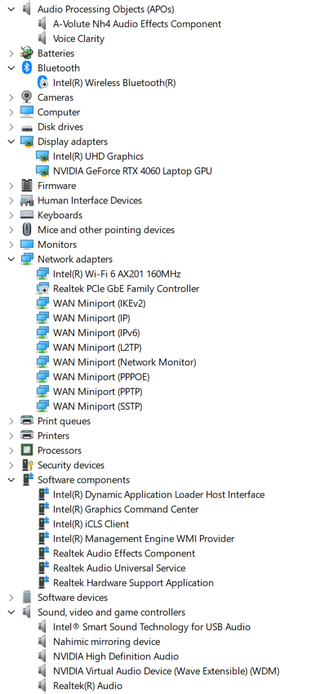Screen dimensions: 326x694
Task: Expand the Monitors category
Action: tap(11, 245)
